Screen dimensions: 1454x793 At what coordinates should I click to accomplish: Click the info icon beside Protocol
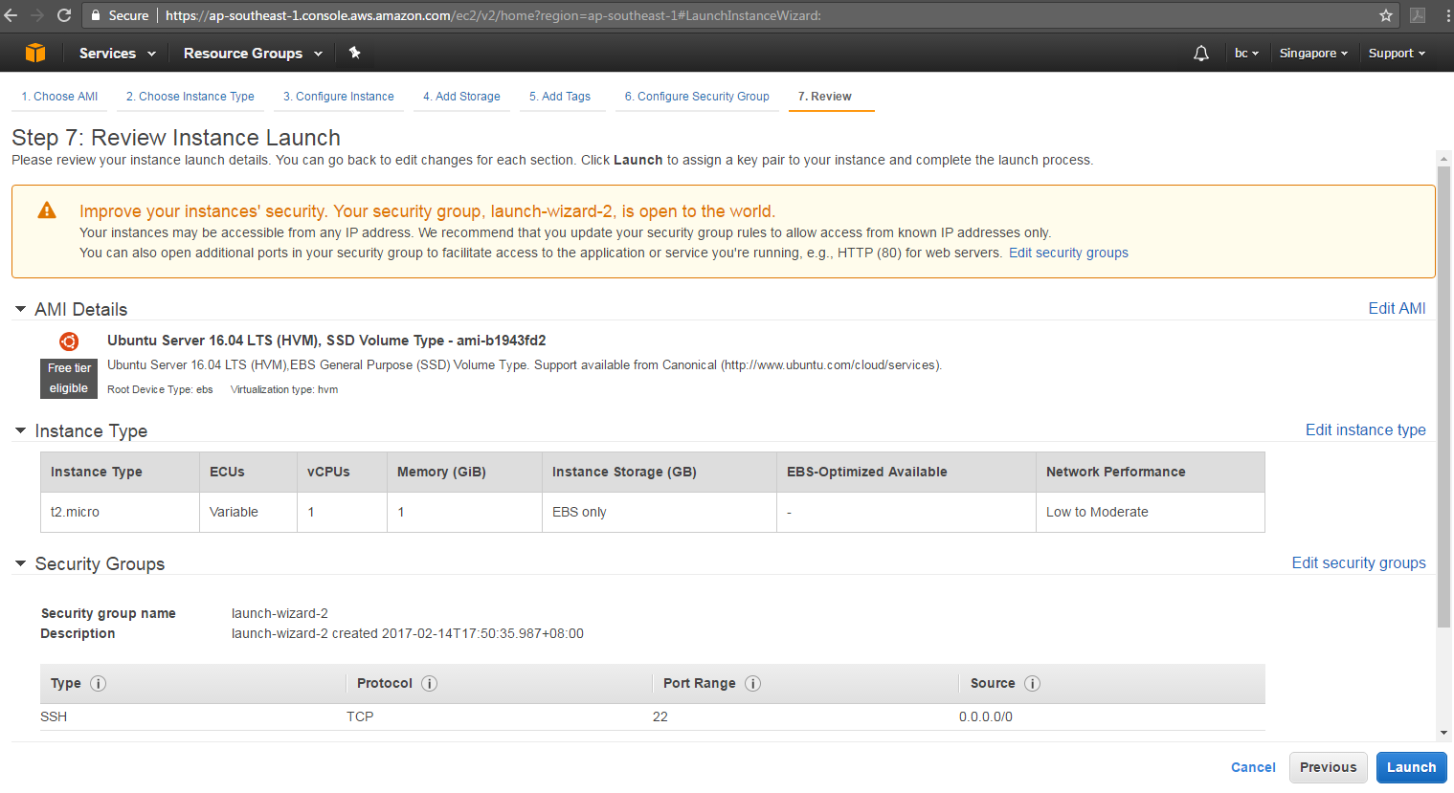tap(429, 683)
